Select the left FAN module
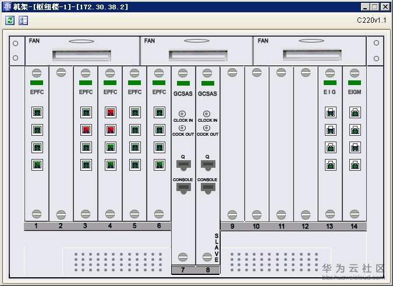 pyautogui.click(x=82, y=51)
